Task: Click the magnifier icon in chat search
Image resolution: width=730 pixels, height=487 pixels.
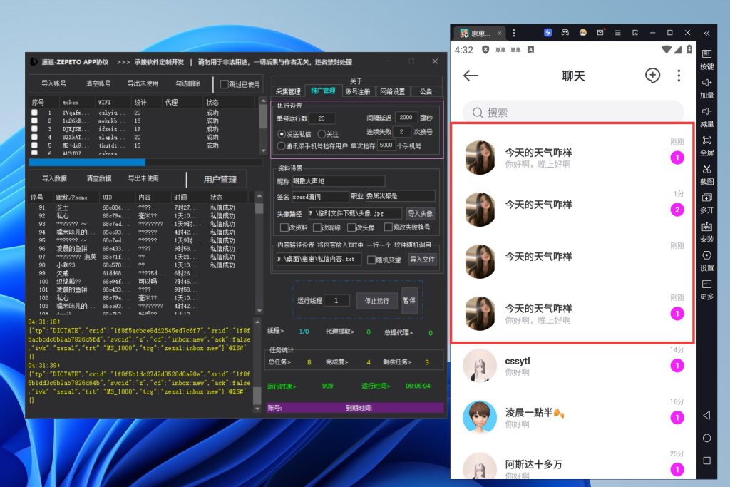Action: tap(477, 113)
